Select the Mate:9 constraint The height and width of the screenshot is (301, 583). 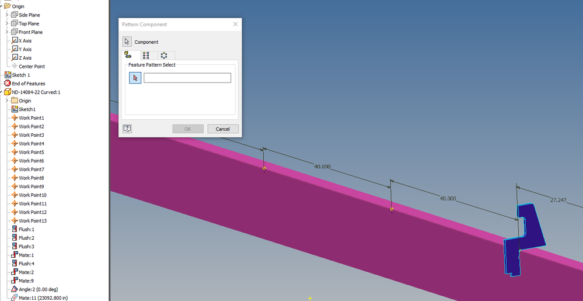pos(26,281)
